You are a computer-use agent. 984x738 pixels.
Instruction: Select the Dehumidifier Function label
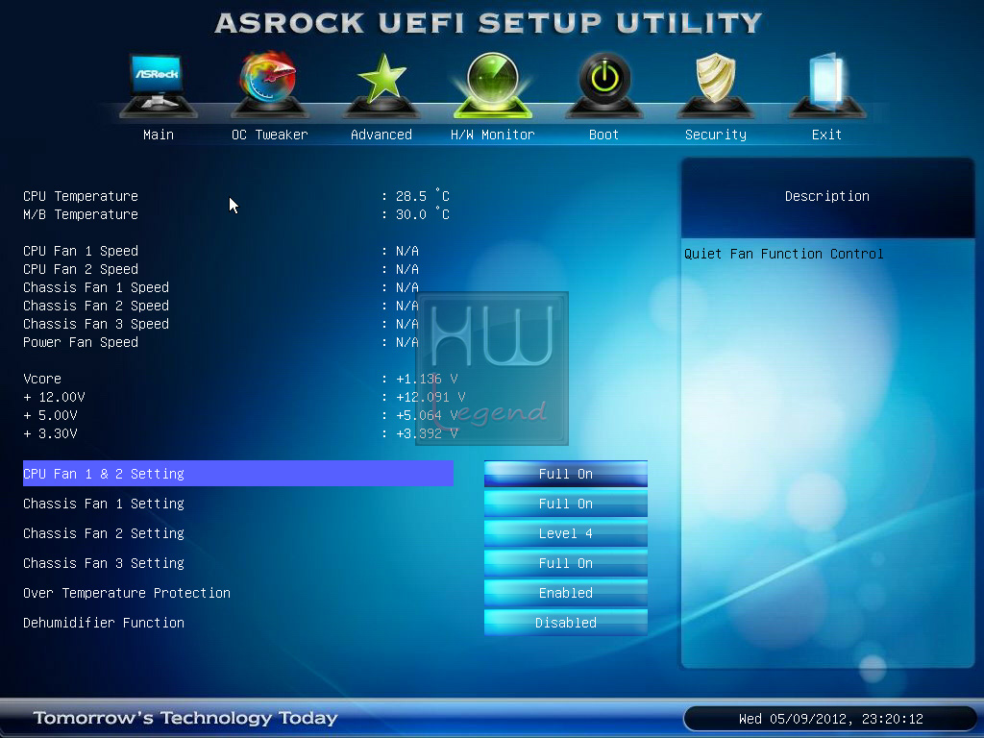click(104, 623)
